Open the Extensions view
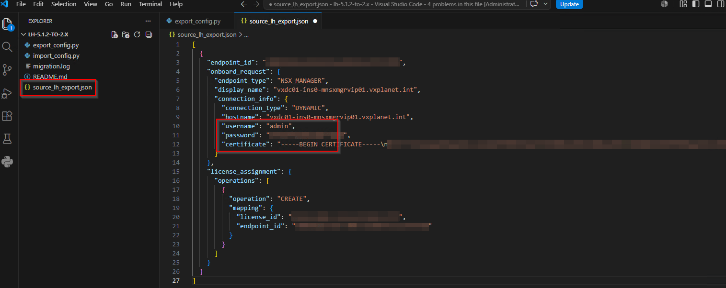 click(7, 116)
